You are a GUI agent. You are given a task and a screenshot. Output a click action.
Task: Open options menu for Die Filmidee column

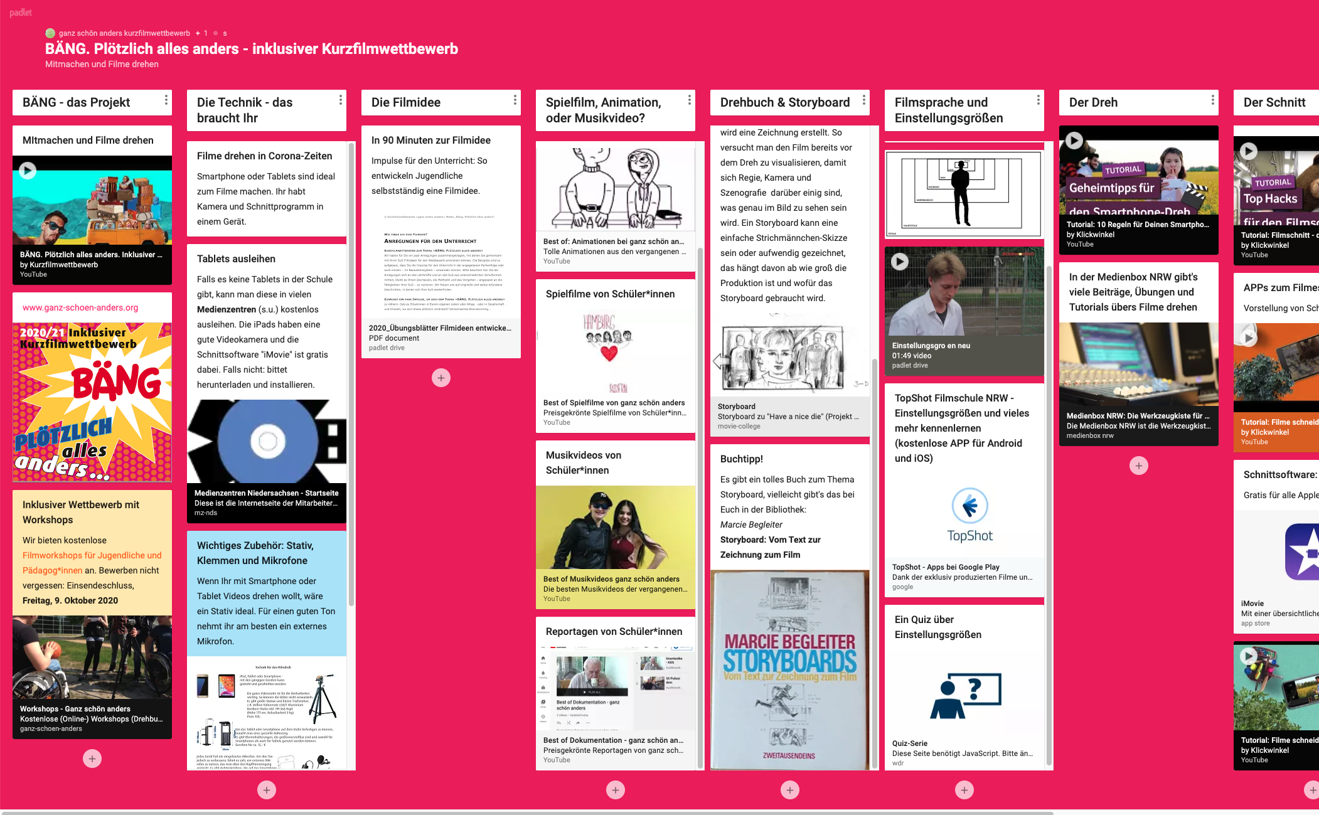[515, 100]
